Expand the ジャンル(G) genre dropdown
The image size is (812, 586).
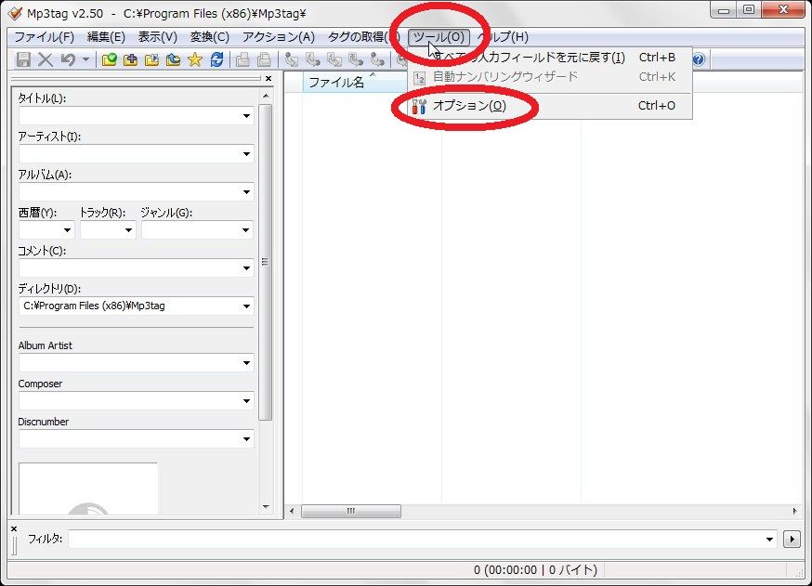coord(246,229)
